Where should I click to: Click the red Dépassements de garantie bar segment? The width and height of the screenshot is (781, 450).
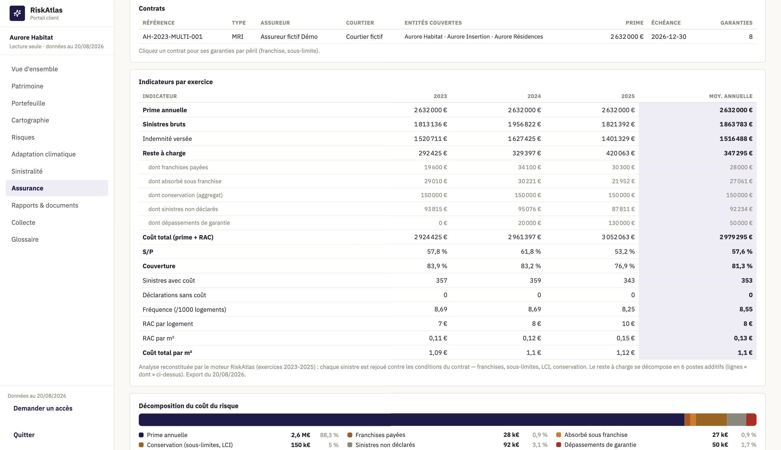[x=751, y=420]
